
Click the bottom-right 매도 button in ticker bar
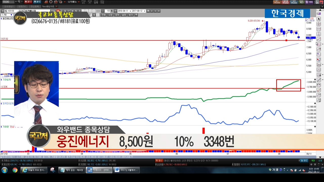click(304, 161)
